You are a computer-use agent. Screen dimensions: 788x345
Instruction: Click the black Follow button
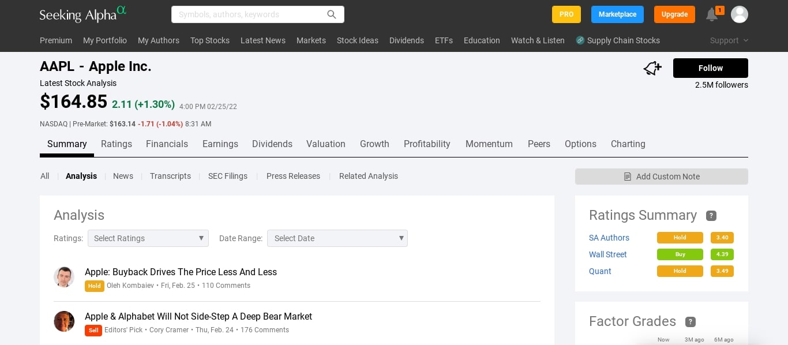coord(710,68)
